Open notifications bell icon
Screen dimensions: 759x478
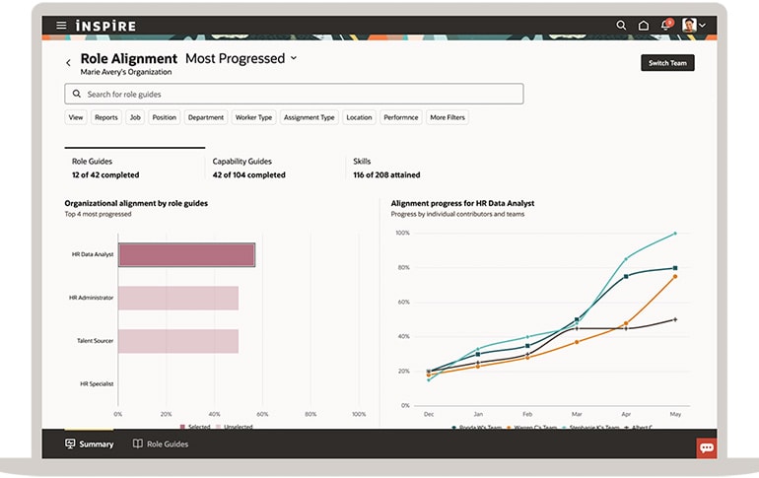click(666, 26)
